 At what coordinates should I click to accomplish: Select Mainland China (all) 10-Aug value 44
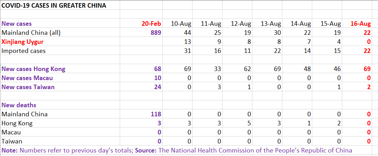click(x=187, y=32)
